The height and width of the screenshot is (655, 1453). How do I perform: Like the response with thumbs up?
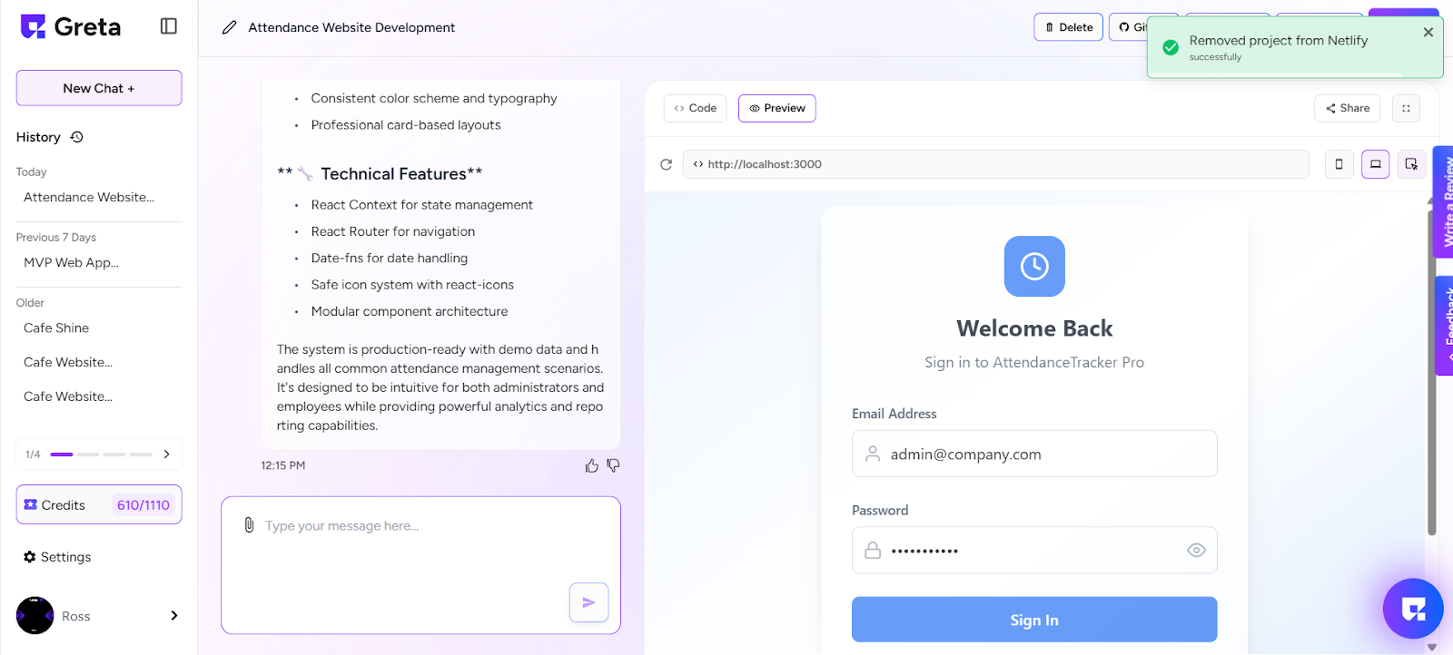pos(592,465)
